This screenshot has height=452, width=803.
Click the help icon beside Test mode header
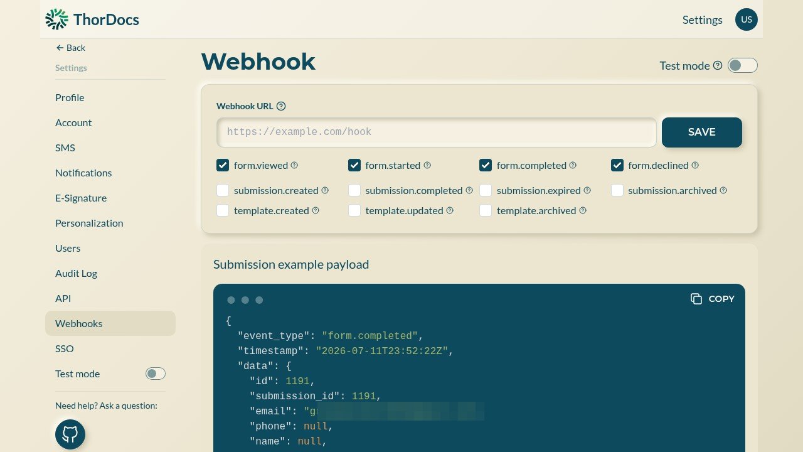[x=718, y=65]
